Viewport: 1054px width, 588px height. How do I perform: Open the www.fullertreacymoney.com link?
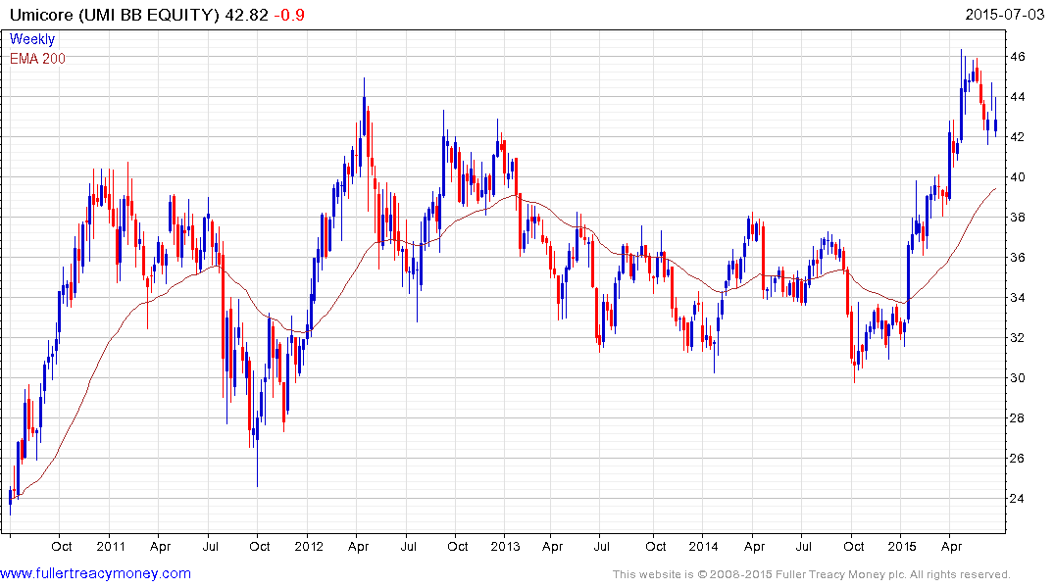tap(95, 573)
